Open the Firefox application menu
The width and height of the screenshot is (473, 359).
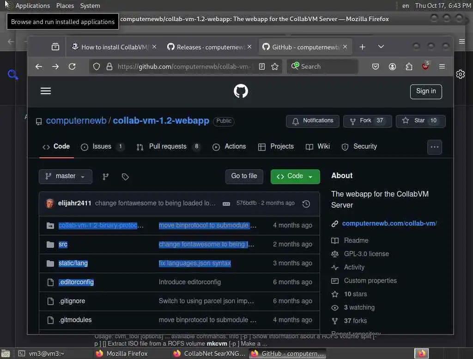[x=442, y=66]
